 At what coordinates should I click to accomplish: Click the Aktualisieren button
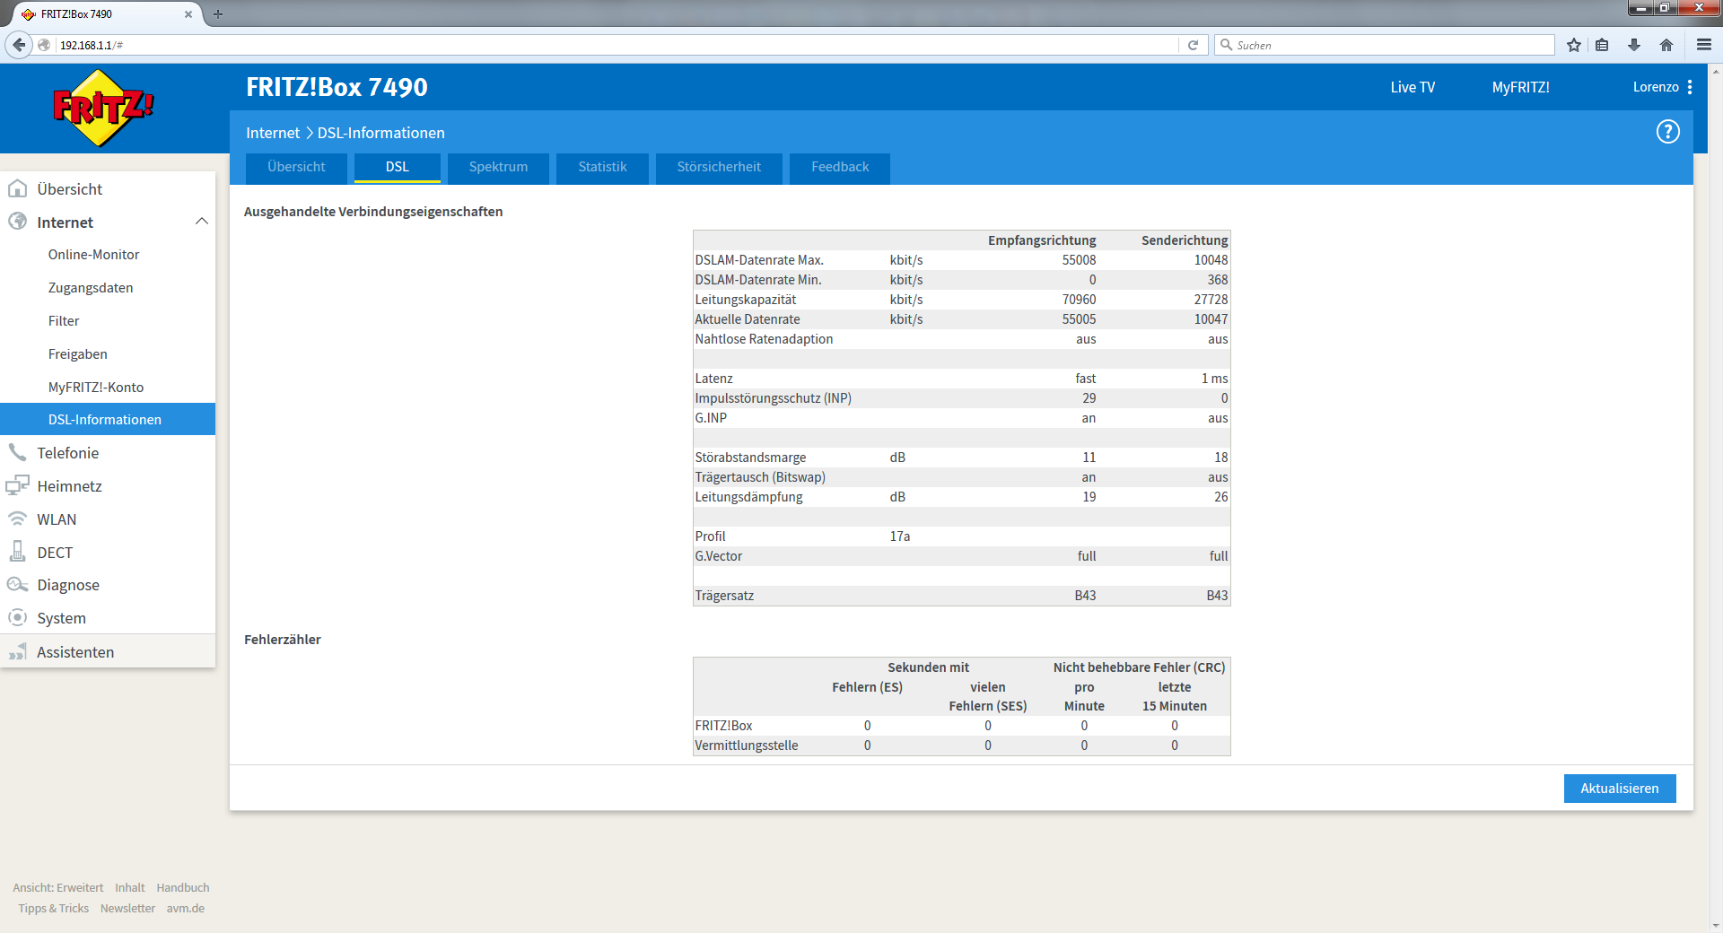[x=1619, y=789]
